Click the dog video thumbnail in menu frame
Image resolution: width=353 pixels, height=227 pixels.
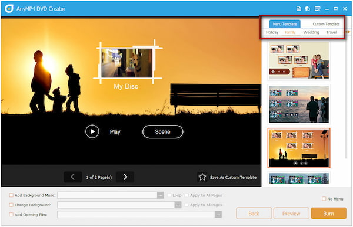(126, 63)
